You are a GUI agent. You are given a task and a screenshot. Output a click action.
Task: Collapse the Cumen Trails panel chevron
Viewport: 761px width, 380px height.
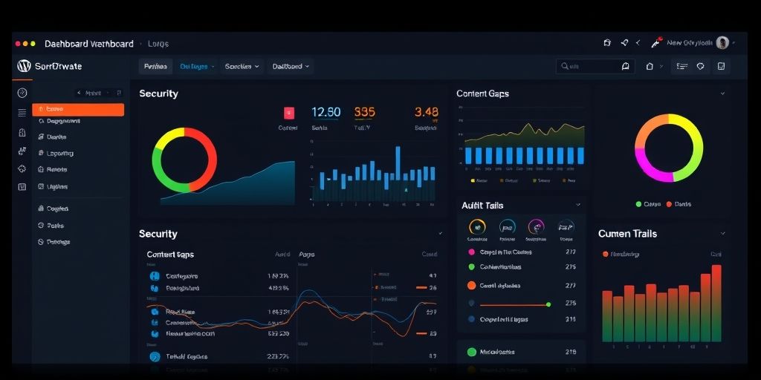click(x=722, y=234)
